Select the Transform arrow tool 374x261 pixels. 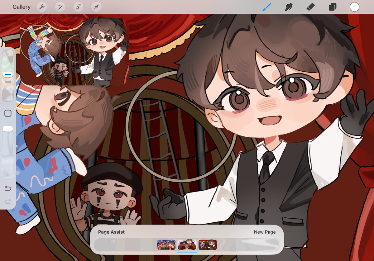pos(96,7)
